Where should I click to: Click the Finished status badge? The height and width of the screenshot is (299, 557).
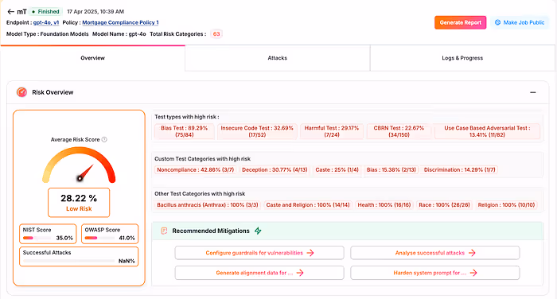point(46,12)
